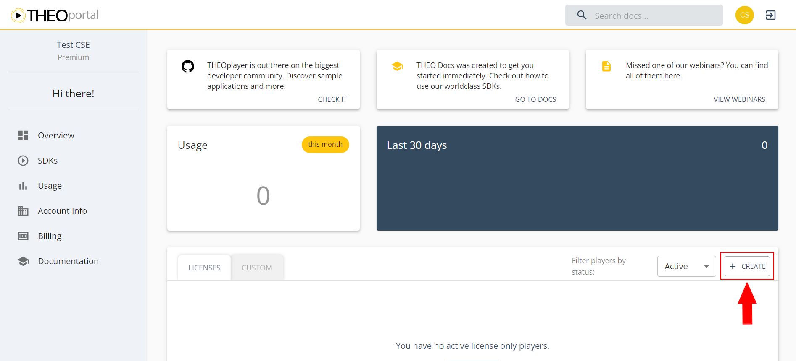Click the 'no active license only players' message

[472, 346]
